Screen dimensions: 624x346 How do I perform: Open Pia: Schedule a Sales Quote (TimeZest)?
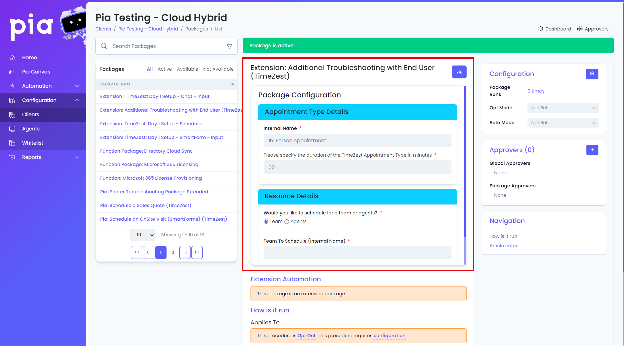146,205
